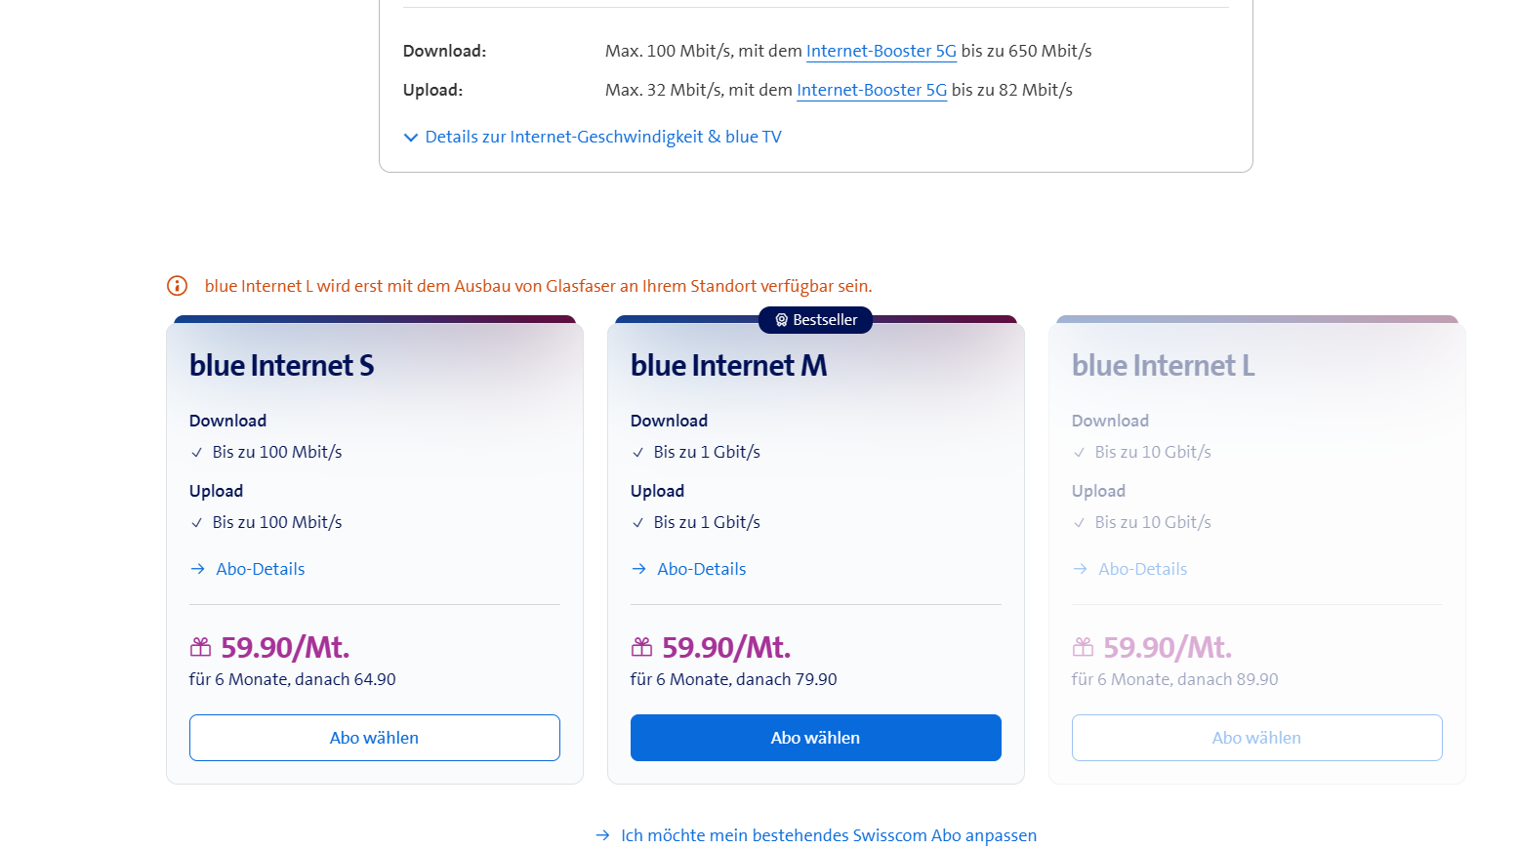The height and width of the screenshot is (849, 1518).
Task: Click the gift icon on blue Internet S price
Action: click(x=200, y=647)
